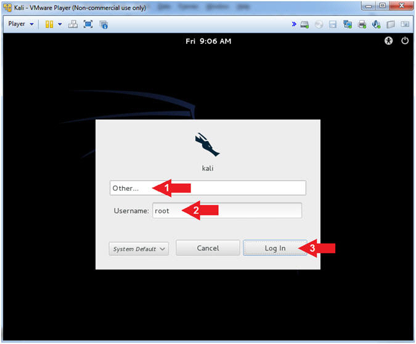The image size is (416, 344).
Task: Open the accessibility menu icon
Action: (x=388, y=41)
